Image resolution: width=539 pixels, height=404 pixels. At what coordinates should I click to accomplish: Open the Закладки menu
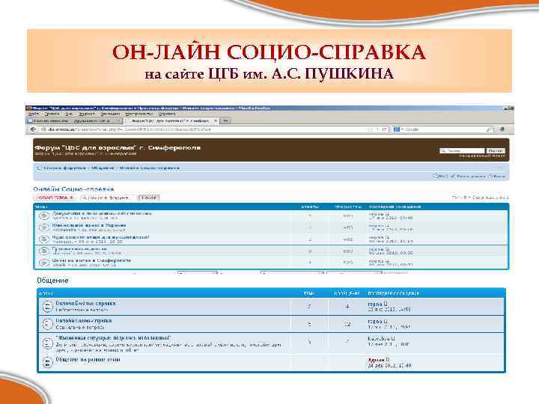click(110, 114)
